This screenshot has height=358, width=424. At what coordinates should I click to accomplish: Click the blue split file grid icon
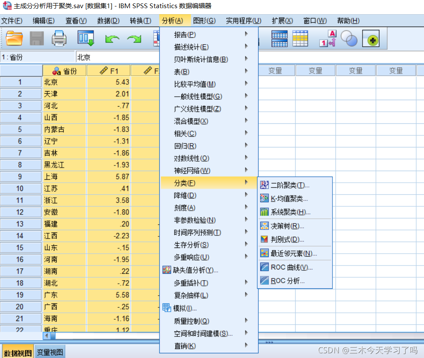point(279,38)
